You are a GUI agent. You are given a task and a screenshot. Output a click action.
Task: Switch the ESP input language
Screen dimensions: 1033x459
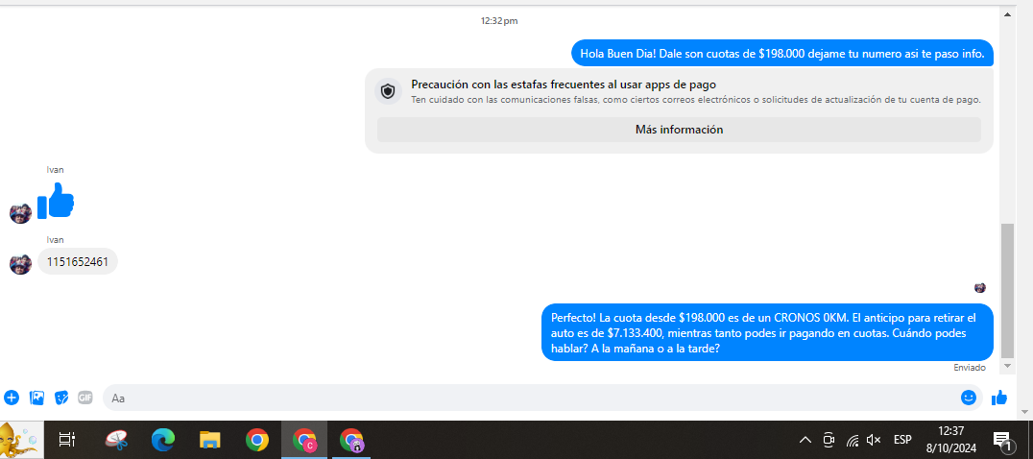902,441
